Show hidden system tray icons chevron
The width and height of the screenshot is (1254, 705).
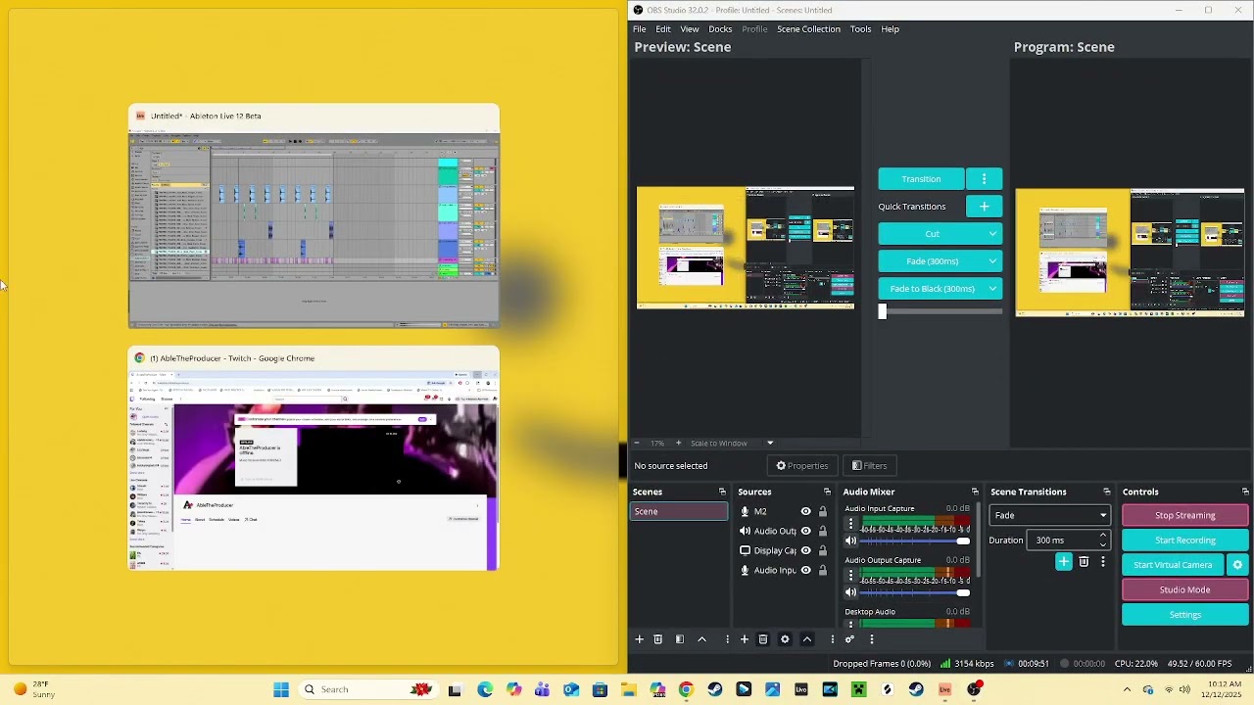(1127, 690)
